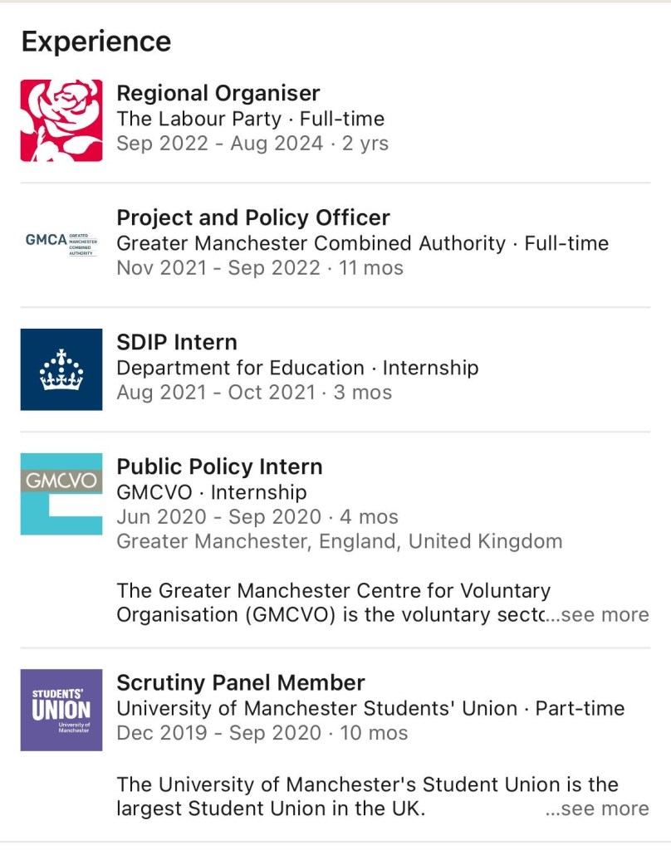This screenshot has width=671, height=850.
Task: Open Greater Manchester Combined Authority company line
Action: coord(362,243)
